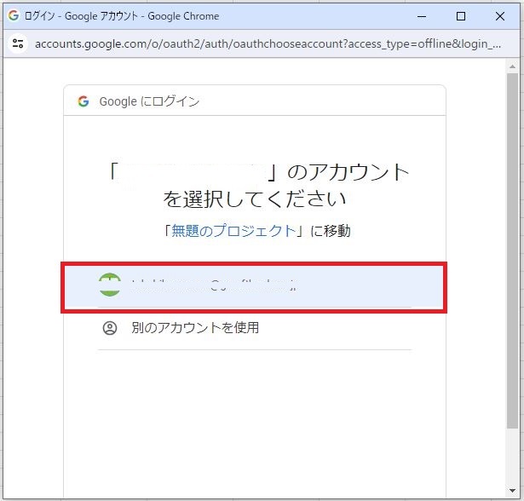Open the 無題のプロジェクト link
This screenshot has height=501, width=524.
[233, 231]
